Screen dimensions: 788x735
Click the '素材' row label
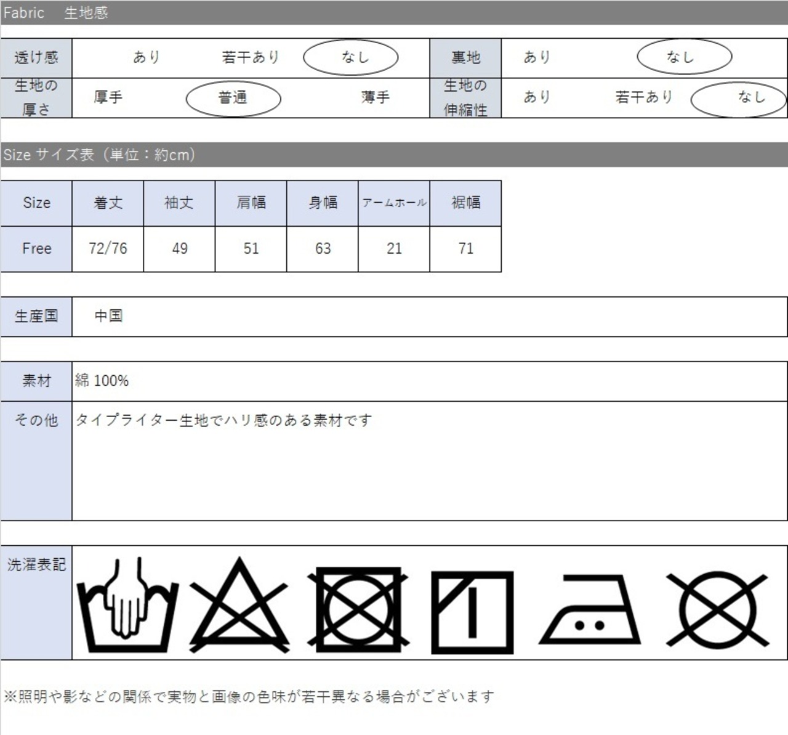[x=36, y=381]
